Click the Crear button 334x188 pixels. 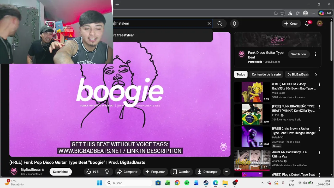[291, 23]
